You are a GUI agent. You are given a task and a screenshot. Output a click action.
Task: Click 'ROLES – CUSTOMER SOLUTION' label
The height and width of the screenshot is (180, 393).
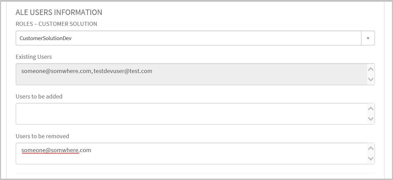pos(56,24)
